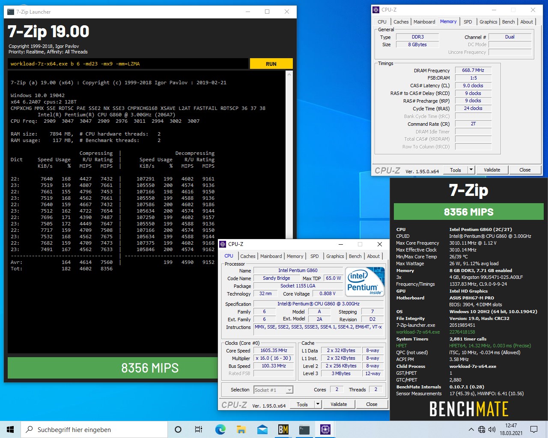Image resolution: width=548 pixels, height=438 pixels.
Task: Click the Sandy Bridge code name value
Action: (x=277, y=278)
